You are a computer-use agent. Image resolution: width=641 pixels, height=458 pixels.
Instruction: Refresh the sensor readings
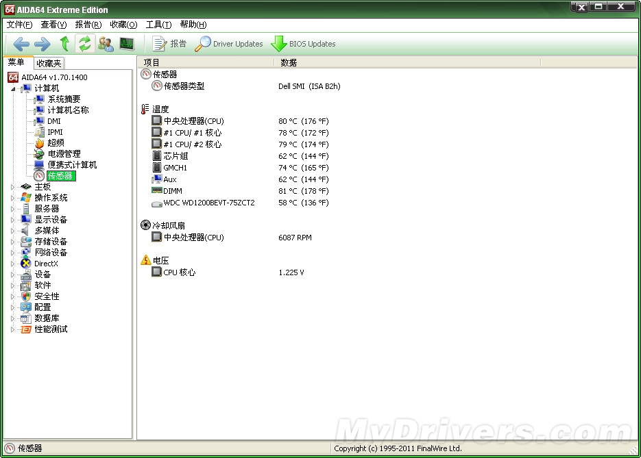pos(85,44)
